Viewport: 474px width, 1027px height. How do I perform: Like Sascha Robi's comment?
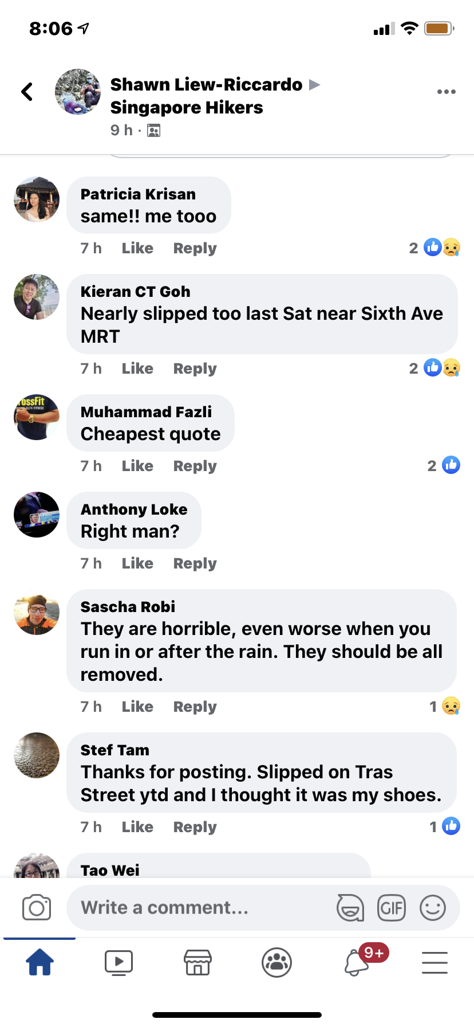(137, 707)
